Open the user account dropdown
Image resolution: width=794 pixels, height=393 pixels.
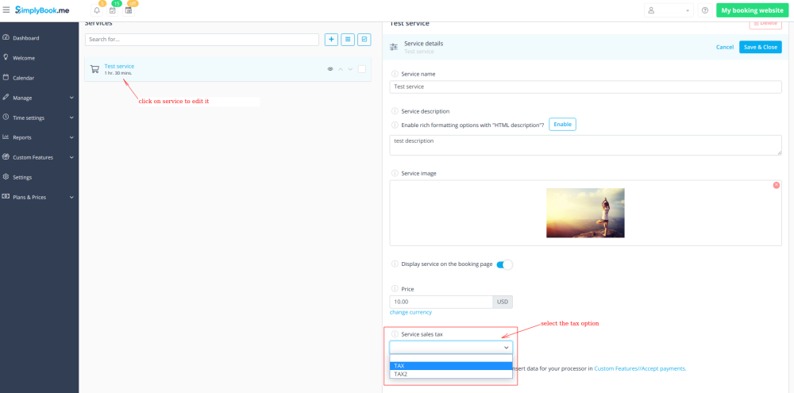tap(668, 10)
